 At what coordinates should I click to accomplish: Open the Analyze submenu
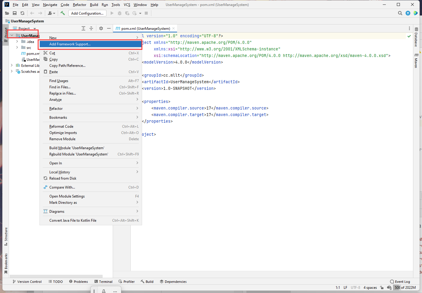(91, 100)
